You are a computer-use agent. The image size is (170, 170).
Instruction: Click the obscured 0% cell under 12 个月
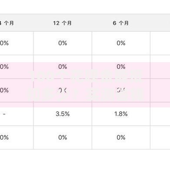click(63, 90)
